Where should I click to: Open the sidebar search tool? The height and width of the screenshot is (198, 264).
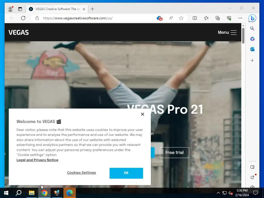tap(252, 28)
